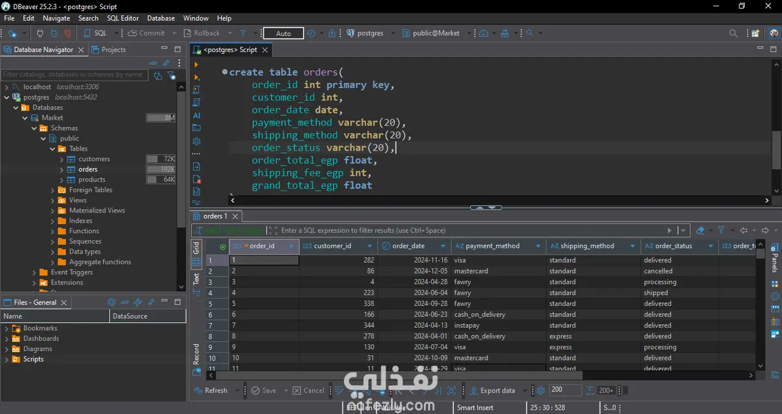Expand the Event Triggers node
The height and width of the screenshot is (414, 782).
point(34,272)
